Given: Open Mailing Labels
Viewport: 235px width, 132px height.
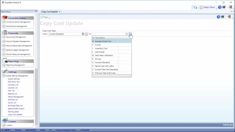Looking at the screenshot, I should (14, 111).
